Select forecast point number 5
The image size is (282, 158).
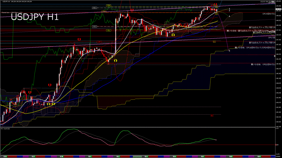[x=229, y=51]
